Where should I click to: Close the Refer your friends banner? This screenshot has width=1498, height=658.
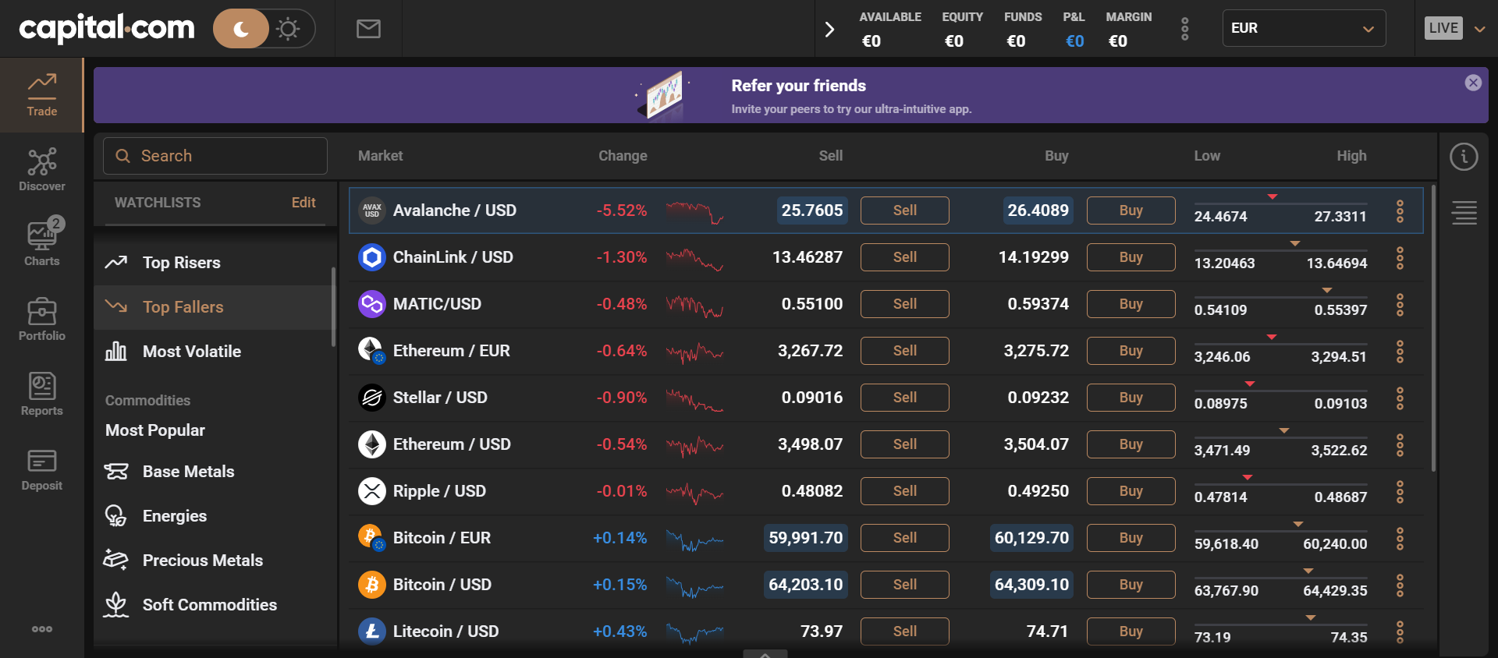tap(1473, 83)
